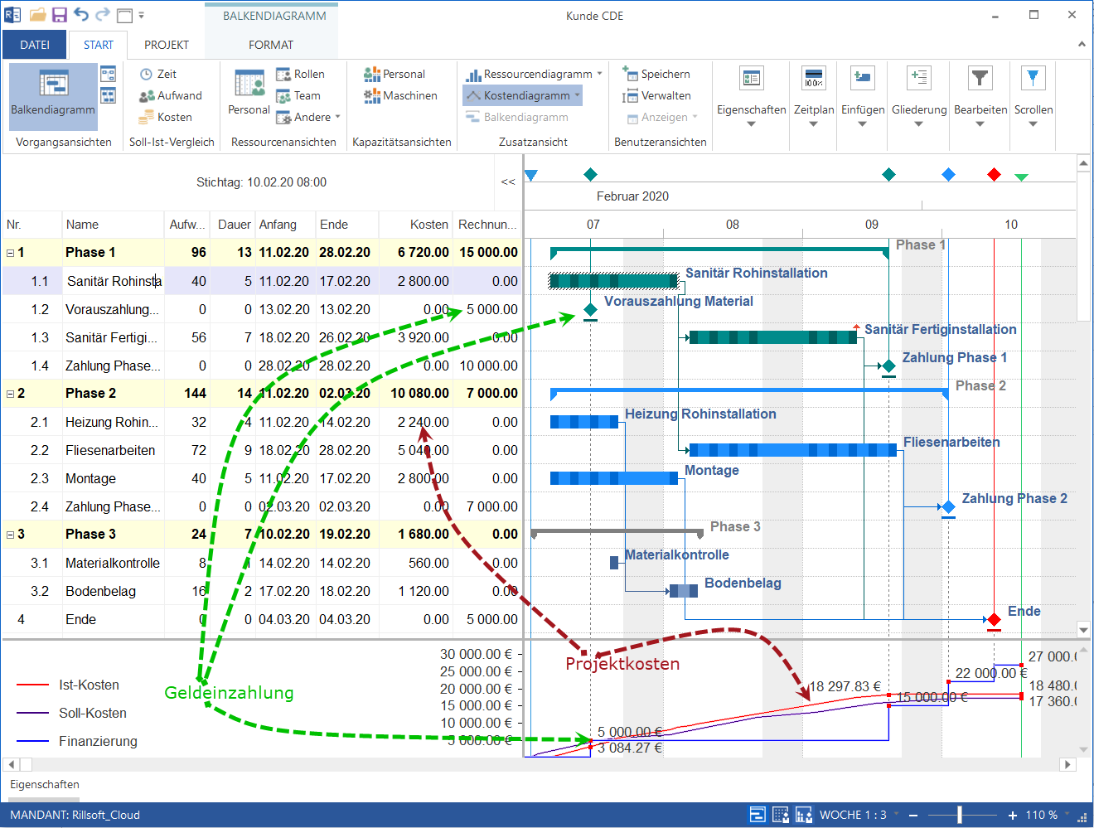Switch to the PROJEKT ribbon tab
The image size is (1094, 828).
click(x=167, y=45)
